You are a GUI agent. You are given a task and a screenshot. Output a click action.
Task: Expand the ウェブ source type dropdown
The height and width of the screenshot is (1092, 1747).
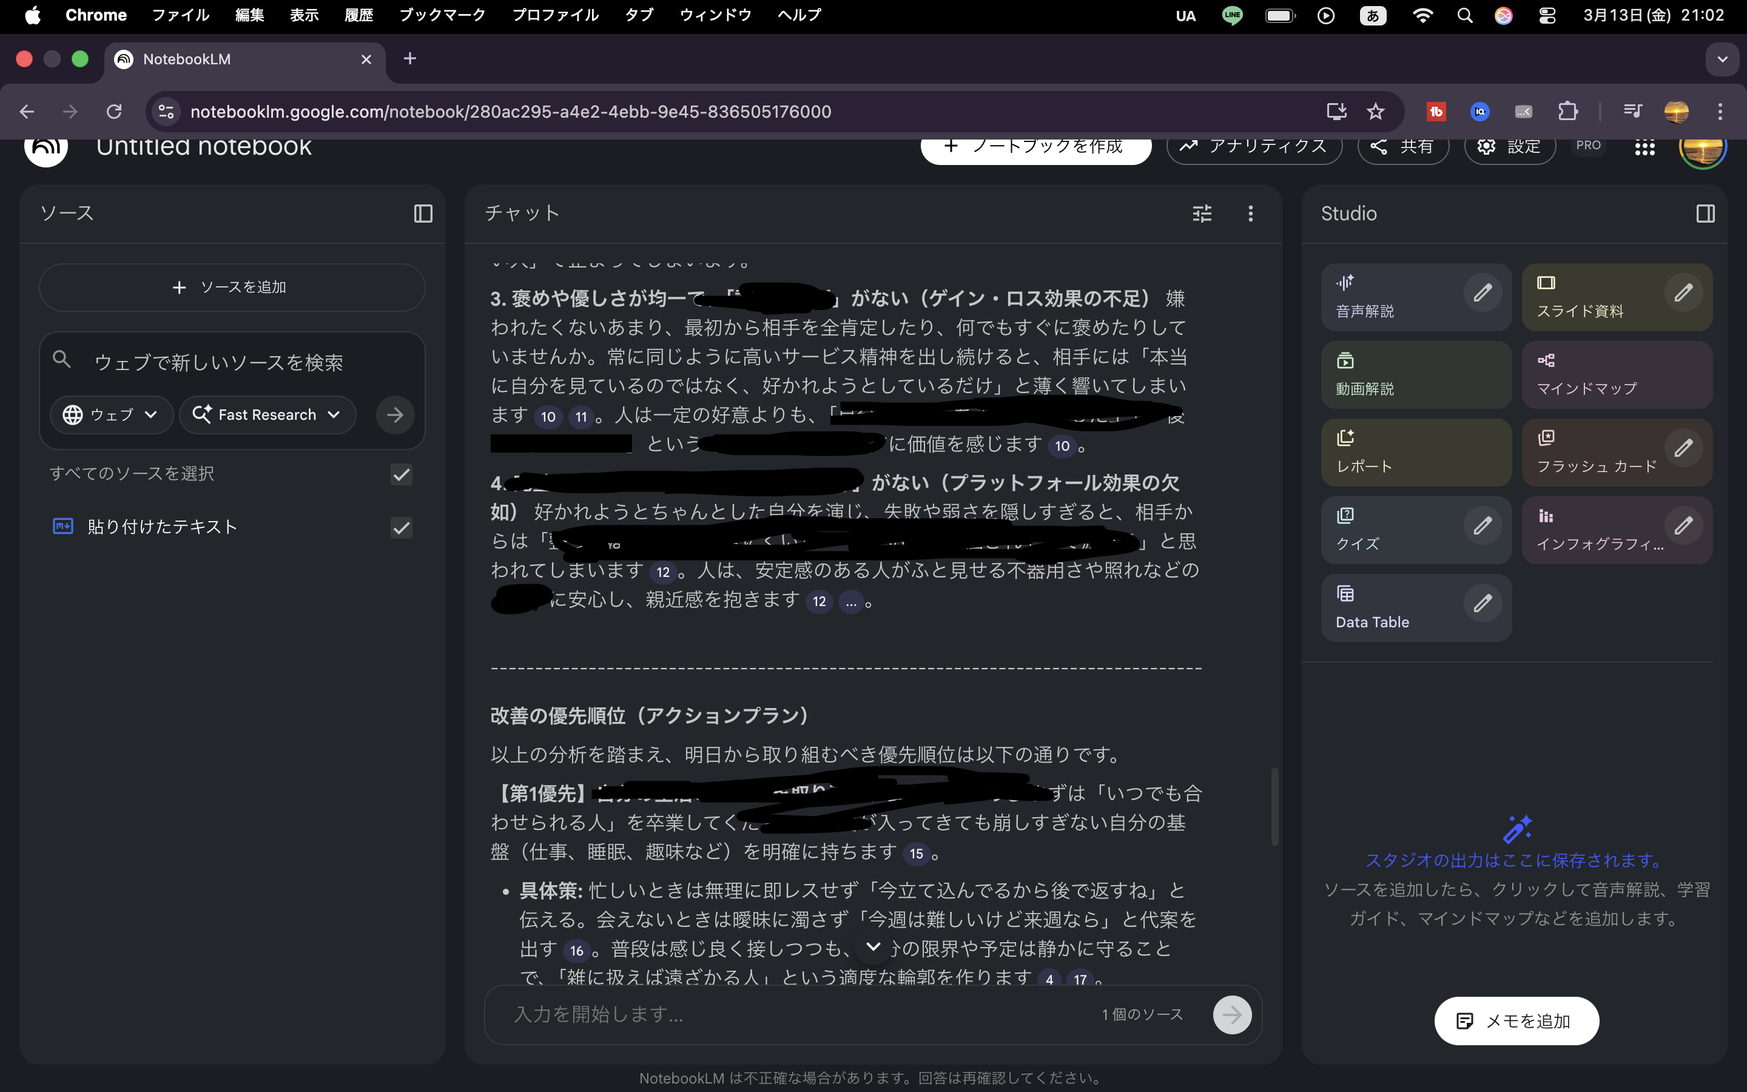(111, 414)
